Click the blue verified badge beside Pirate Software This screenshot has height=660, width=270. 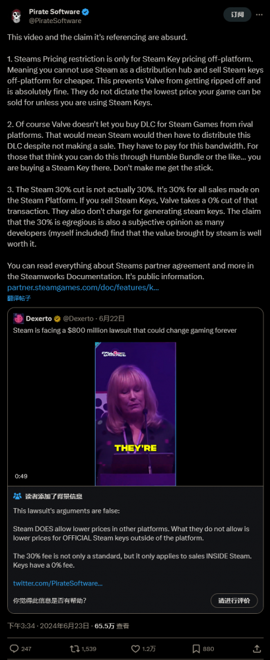pyautogui.click(x=84, y=12)
